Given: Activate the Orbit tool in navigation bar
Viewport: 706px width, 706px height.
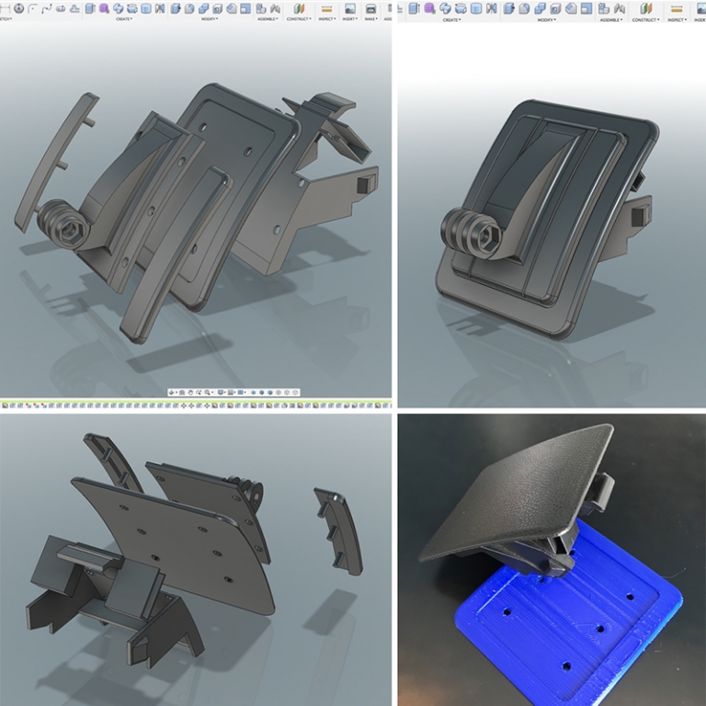Looking at the screenshot, I should (x=172, y=393).
